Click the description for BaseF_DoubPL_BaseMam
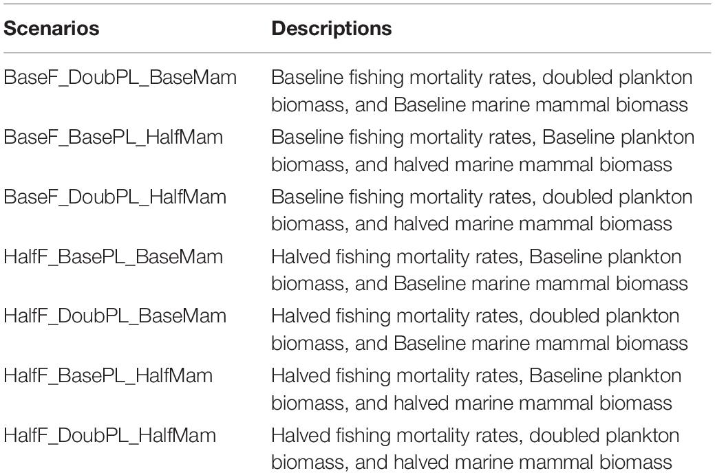Screen dimensions: 715x475 482,91
